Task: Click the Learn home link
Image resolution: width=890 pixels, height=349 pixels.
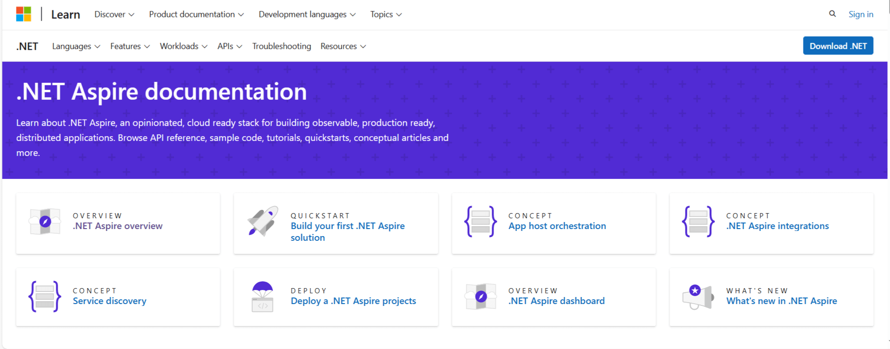Action: [x=66, y=15]
